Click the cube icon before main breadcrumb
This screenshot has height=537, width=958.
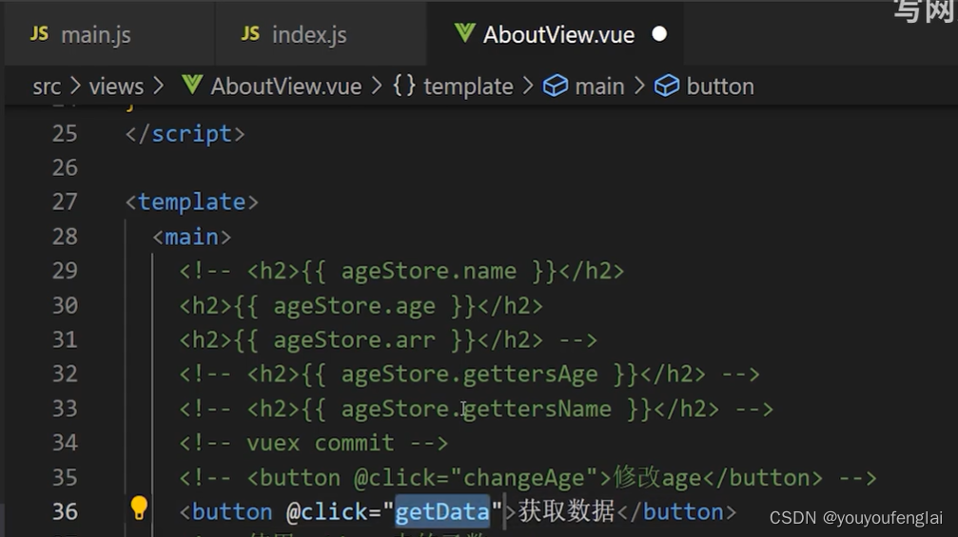tap(556, 86)
